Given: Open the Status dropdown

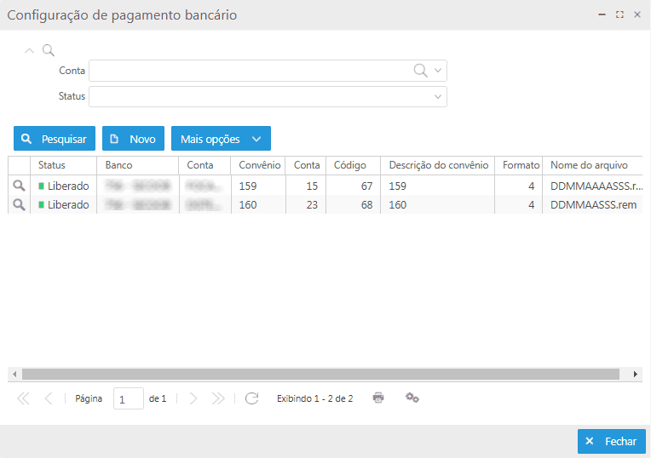Looking at the screenshot, I should point(438,96).
